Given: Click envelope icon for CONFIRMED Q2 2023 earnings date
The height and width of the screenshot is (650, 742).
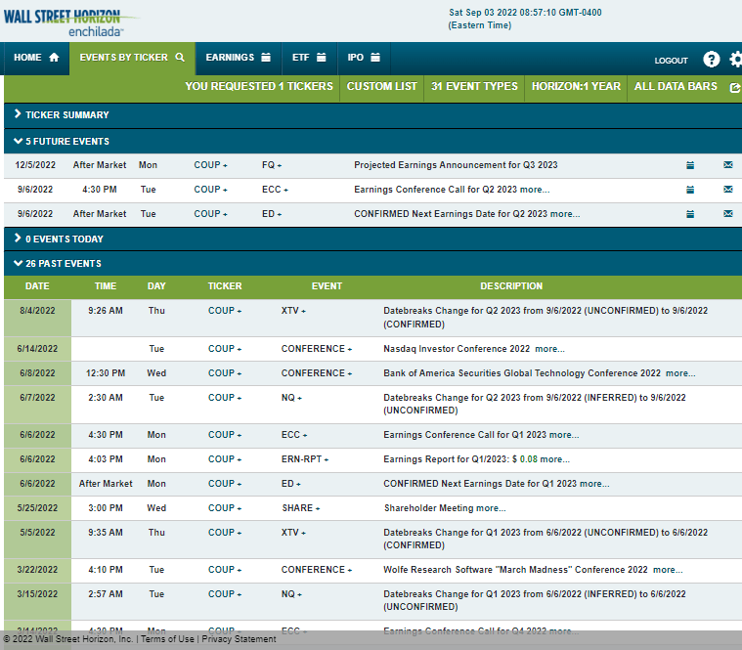Looking at the screenshot, I should [727, 214].
